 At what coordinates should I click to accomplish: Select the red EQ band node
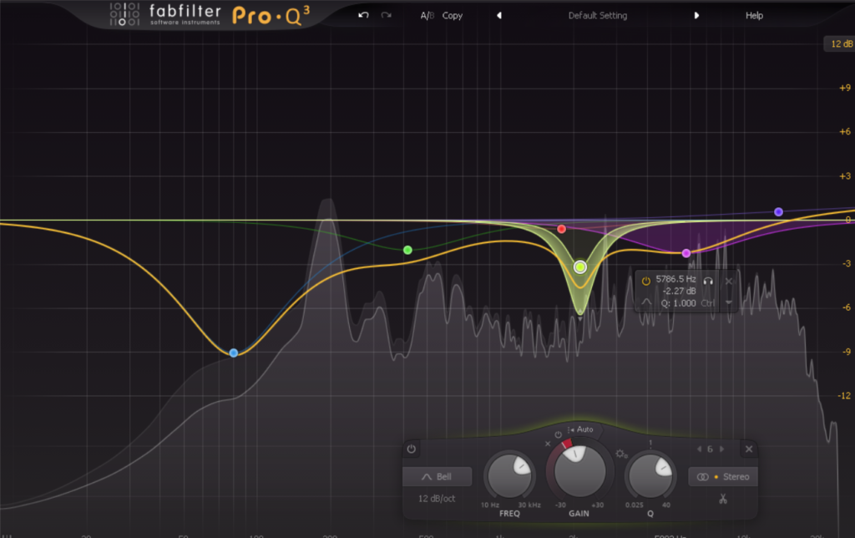562,229
